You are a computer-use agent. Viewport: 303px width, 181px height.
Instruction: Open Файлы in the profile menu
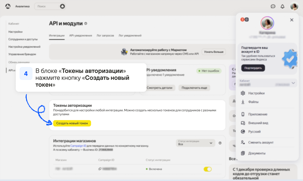253,102
